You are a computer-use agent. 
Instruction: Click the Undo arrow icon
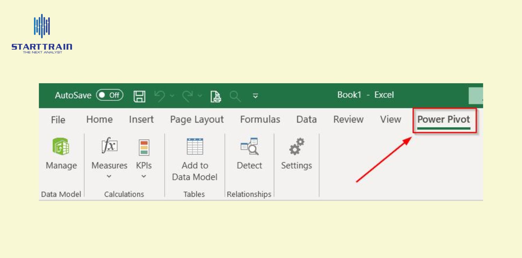point(159,96)
